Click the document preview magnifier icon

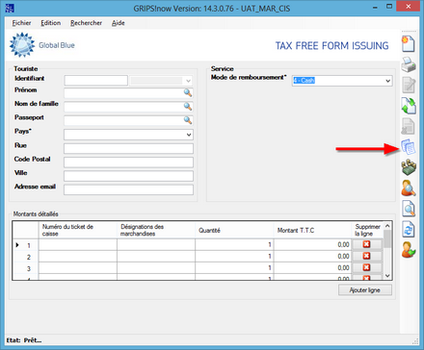point(409,209)
